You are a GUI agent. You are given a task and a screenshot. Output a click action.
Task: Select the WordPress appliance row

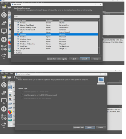tap(56, 46)
